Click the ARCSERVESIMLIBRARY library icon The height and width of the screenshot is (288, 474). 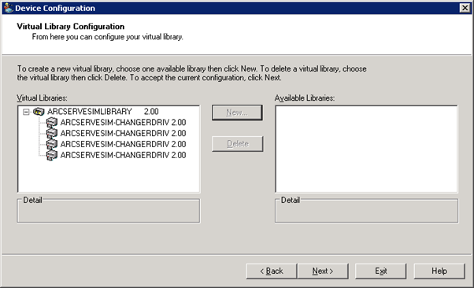pyautogui.click(x=39, y=112)
